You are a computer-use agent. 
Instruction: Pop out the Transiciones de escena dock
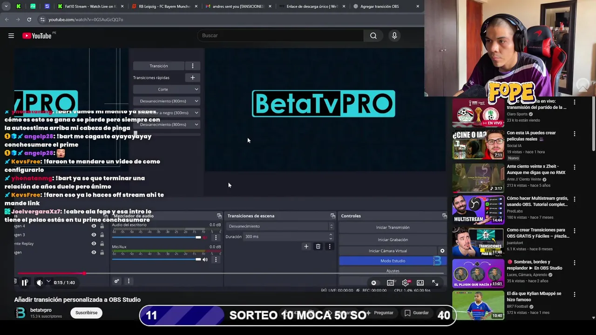point(332,216)
